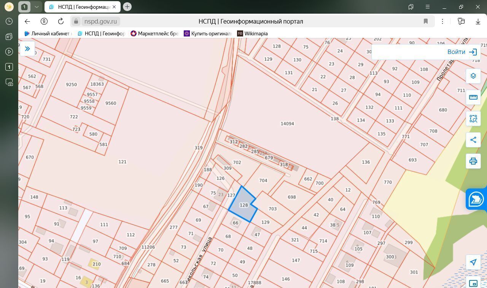The height and width of the screenshot is (288, 487).
Task: Bookmark this page
Action: pyautogui.click(x=426, y=21)
